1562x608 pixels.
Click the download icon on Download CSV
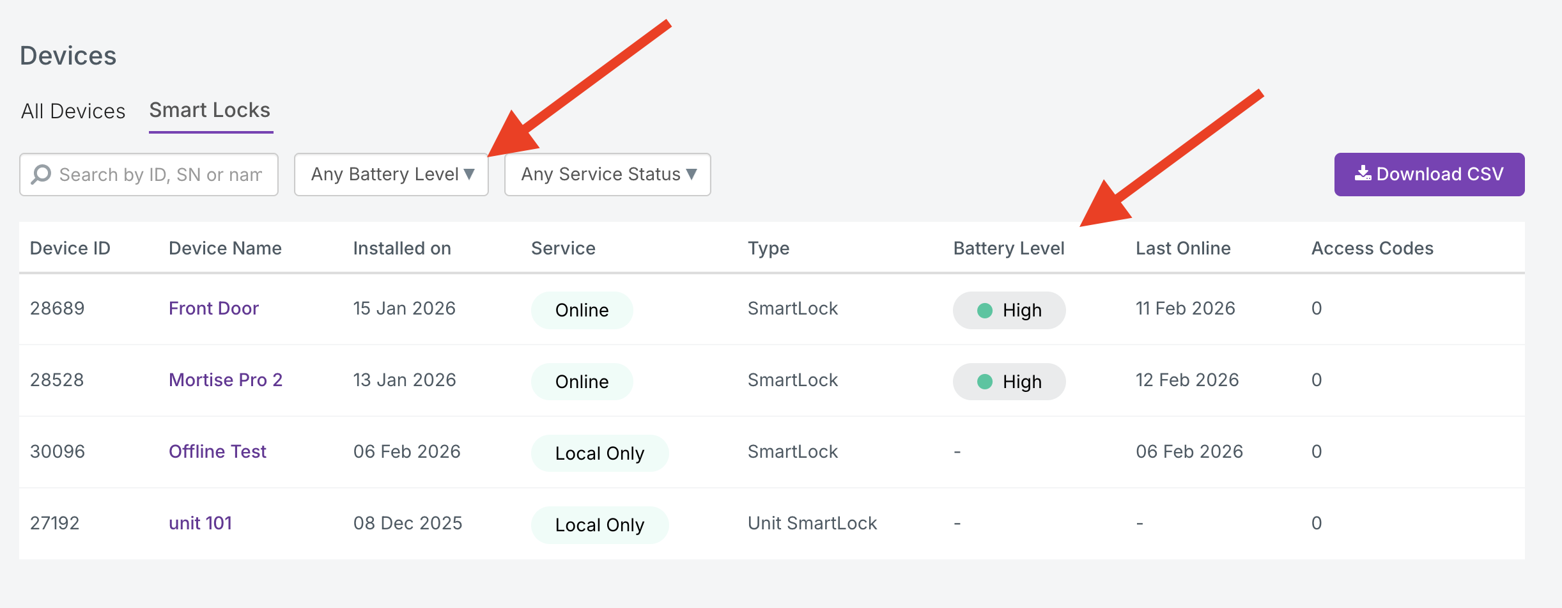(1363, 173)
